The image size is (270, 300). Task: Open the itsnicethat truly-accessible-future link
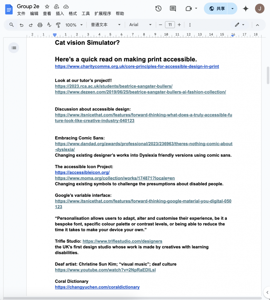click(x=144, y=118)
